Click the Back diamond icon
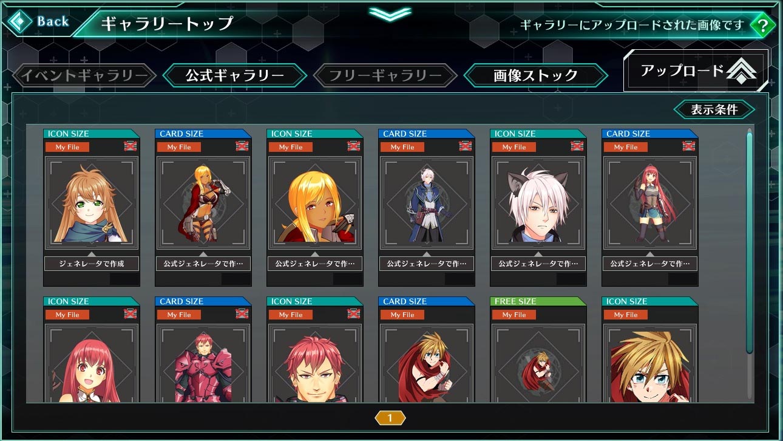This screenshot has height=441, width=783. click(20, 22)
